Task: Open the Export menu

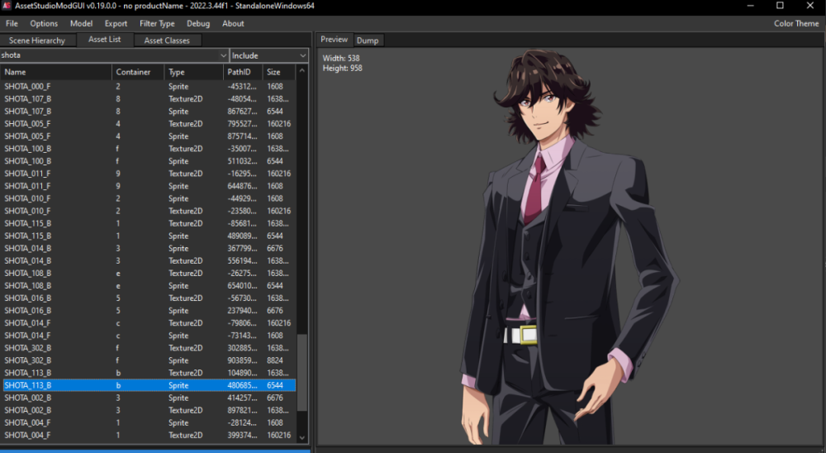Action: coord(116,23)
